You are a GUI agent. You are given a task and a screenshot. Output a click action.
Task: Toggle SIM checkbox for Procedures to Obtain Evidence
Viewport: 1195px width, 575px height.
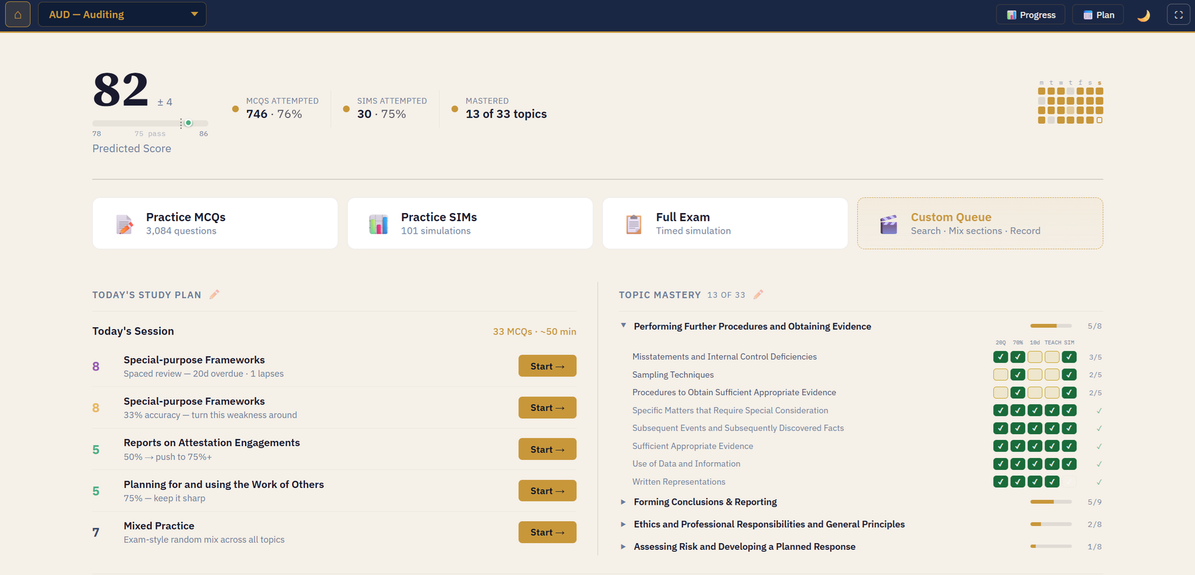[1069, 392]
